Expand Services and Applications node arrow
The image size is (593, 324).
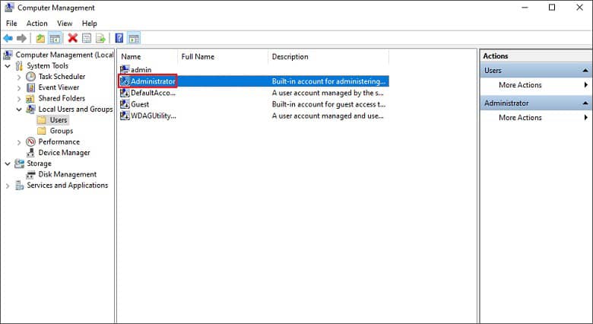tap(8, 186)
